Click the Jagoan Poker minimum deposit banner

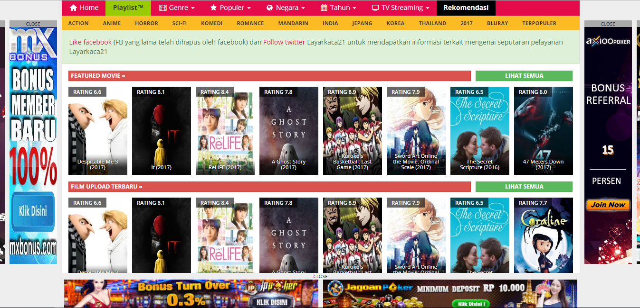tap(450, 294)
